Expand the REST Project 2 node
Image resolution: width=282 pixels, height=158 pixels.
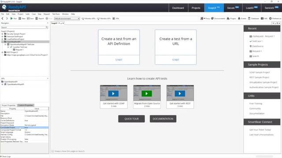[x=2, y=52]
